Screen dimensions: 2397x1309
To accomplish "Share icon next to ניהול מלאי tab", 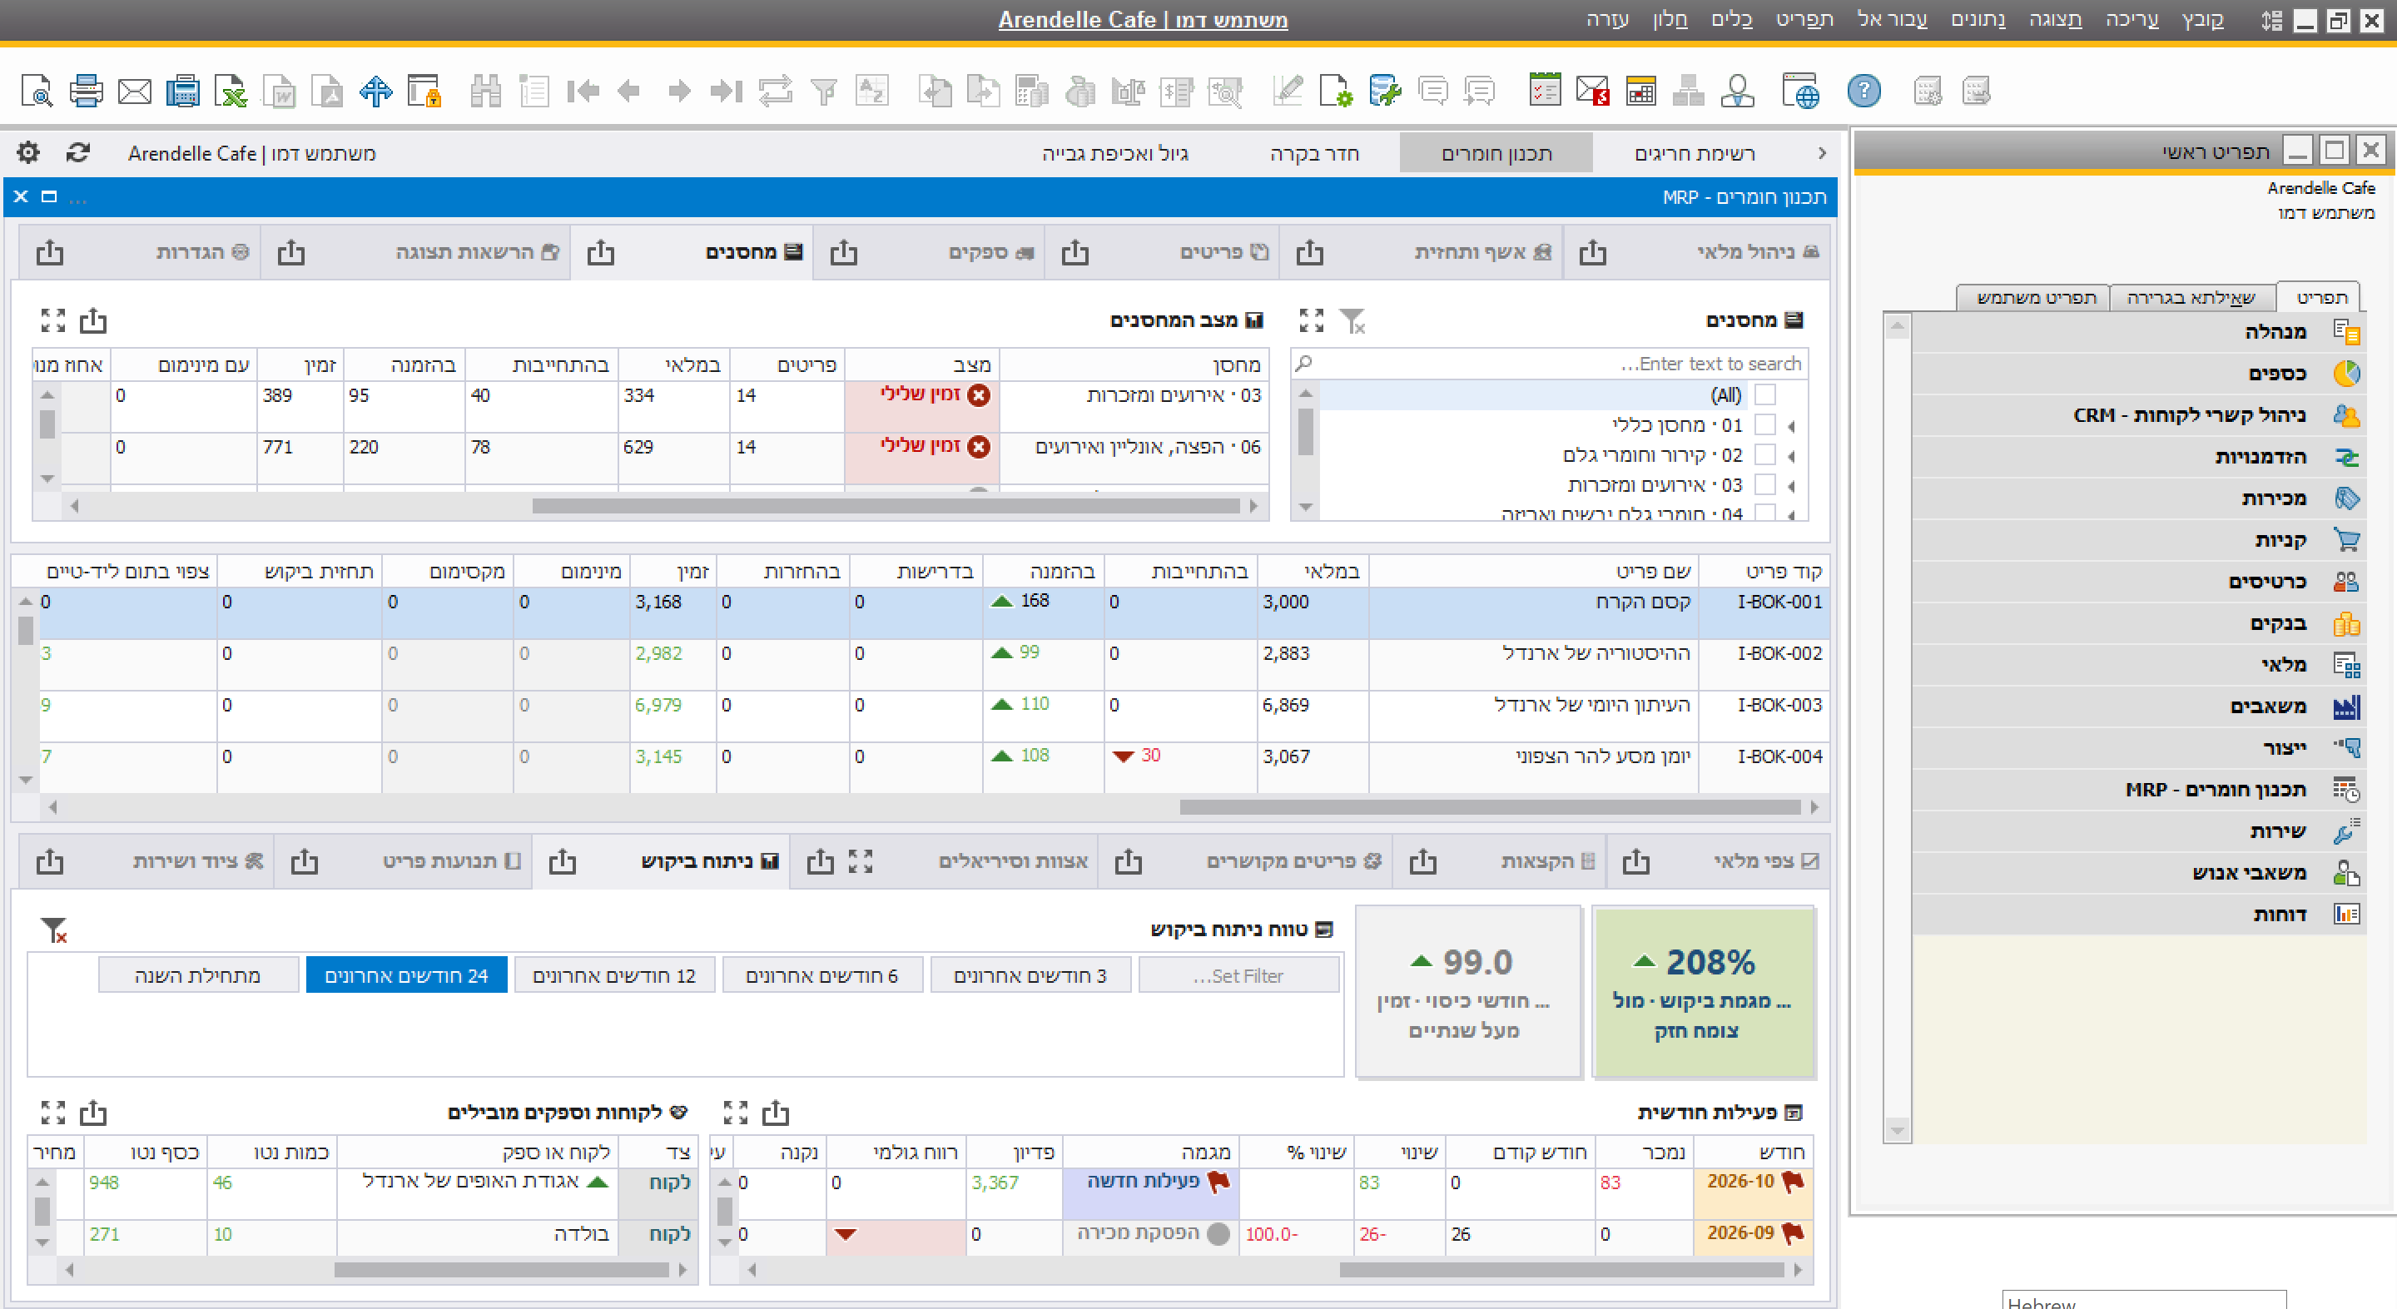I will 1593,251.
